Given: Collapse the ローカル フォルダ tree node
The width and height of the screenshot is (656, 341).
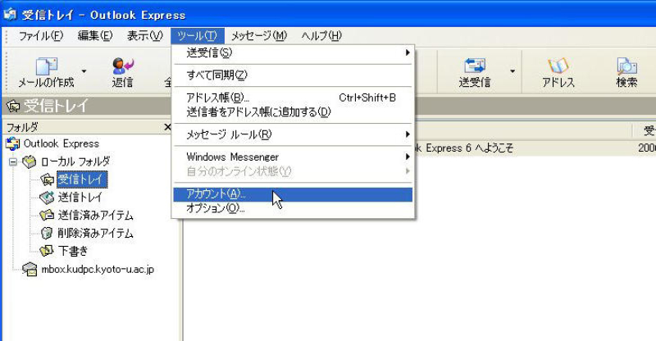Looking at the screenshot, I should [13, 161].
